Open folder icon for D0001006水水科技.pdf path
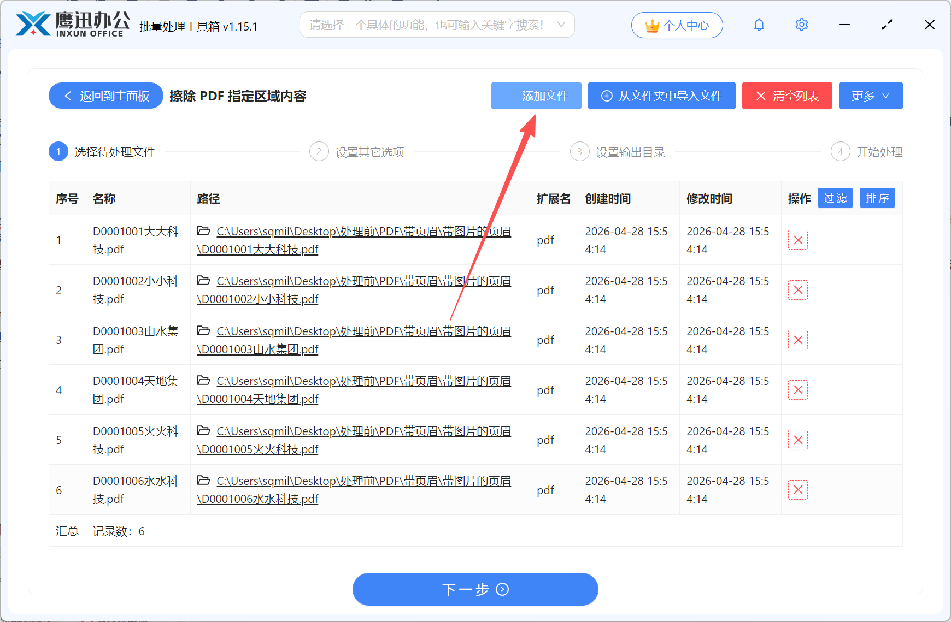This screenshot has height=622, width=951. click(204, 481)
